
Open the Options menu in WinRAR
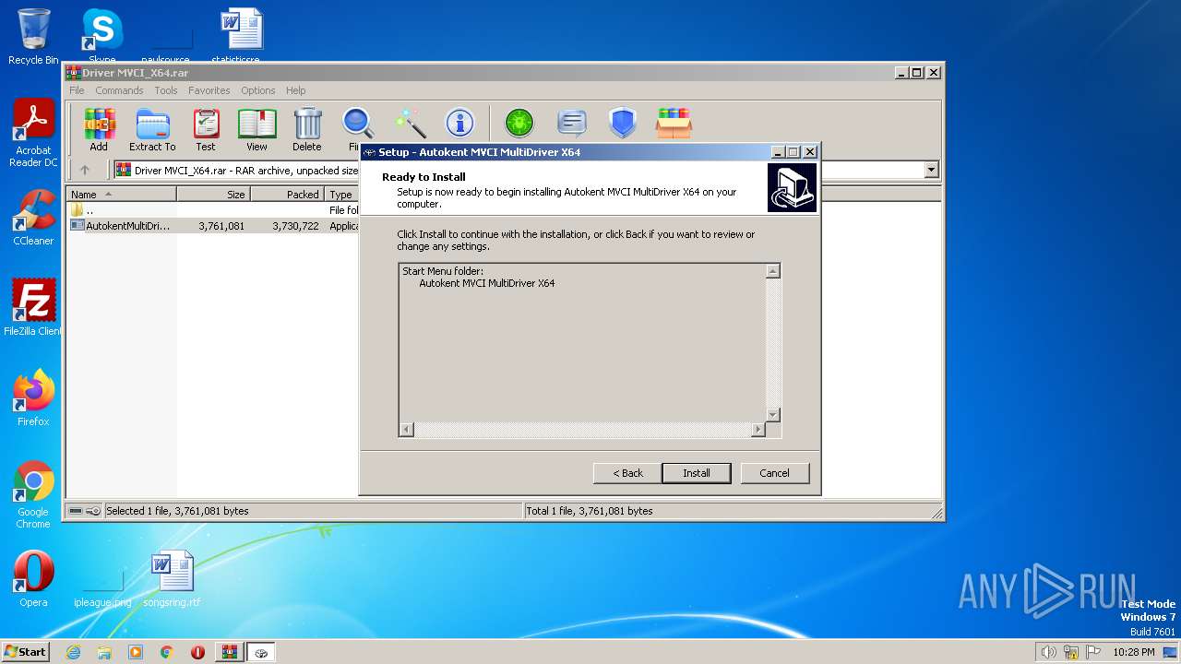click(258, 90)
